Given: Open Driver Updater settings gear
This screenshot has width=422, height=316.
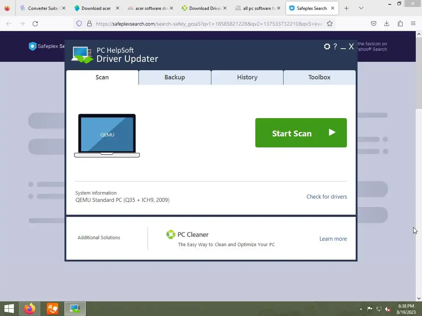Looking at the screenshot, I should point(327,46).
